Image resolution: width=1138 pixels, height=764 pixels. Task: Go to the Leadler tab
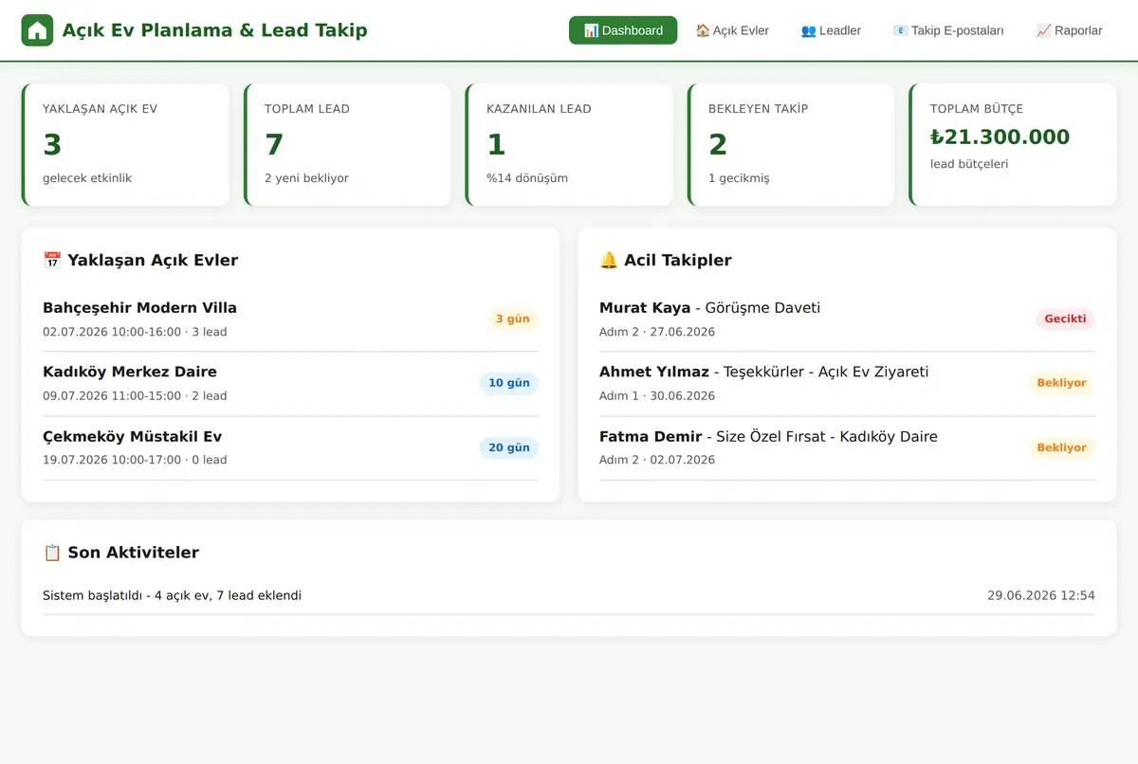coord(831,30)
